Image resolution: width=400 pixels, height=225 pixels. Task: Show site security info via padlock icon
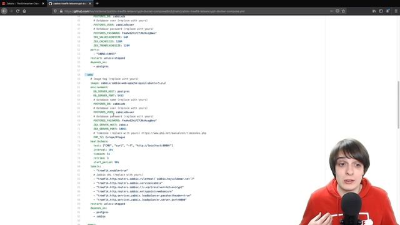61,11
